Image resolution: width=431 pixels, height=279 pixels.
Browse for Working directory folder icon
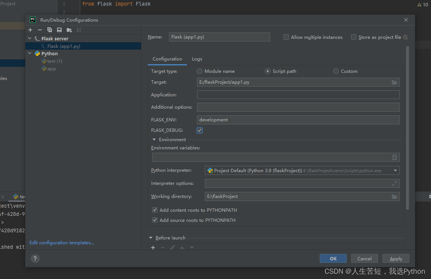click(394, 196)
